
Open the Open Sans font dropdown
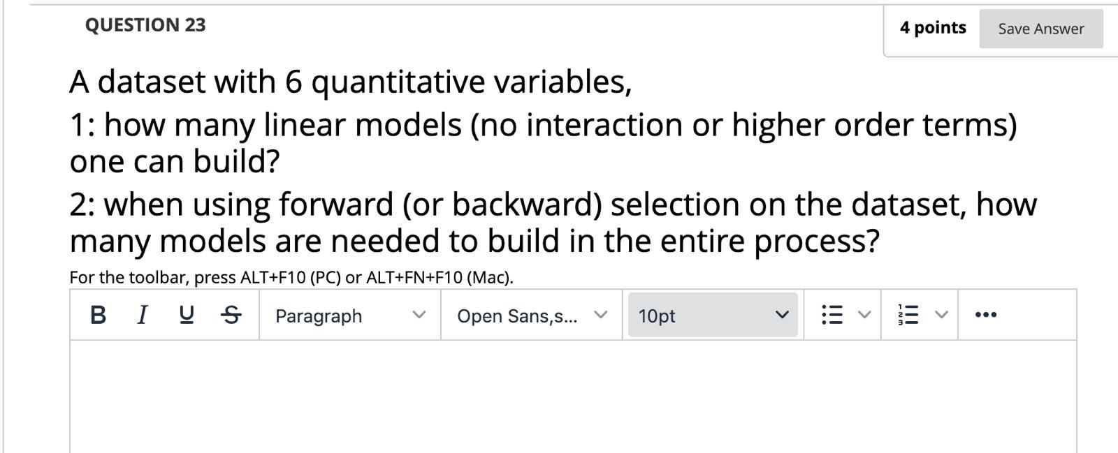click(x=529, y=315)
